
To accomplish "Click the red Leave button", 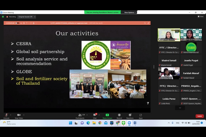I will click(x=200, y=116).
